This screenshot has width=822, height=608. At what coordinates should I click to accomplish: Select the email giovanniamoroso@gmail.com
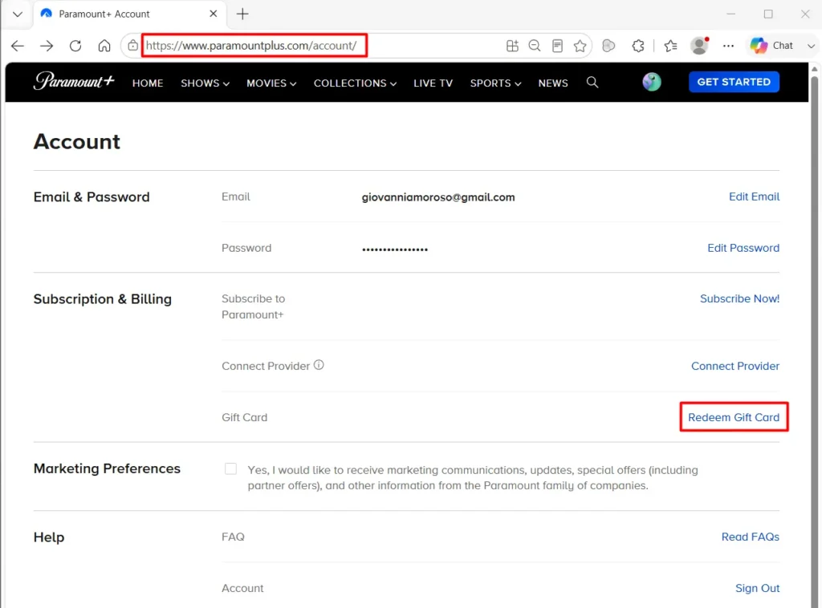click(438, 197)
